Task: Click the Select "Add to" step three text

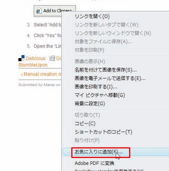Action: pyautogui.click(x=48, y=25)
